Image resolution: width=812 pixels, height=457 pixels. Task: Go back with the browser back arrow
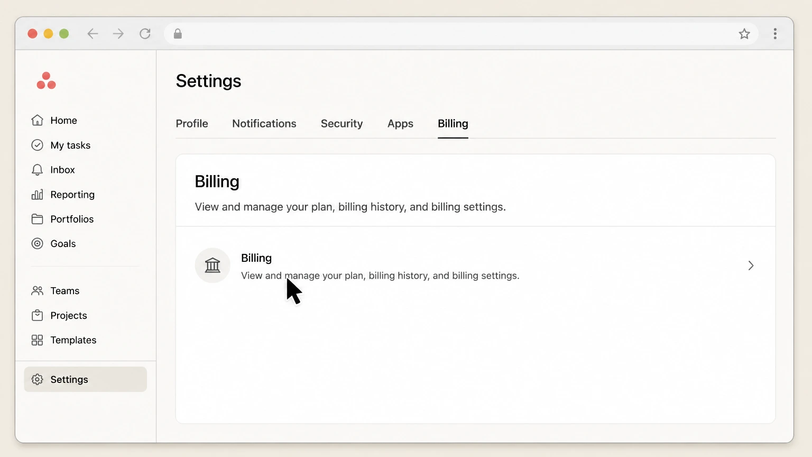[93, 34]
